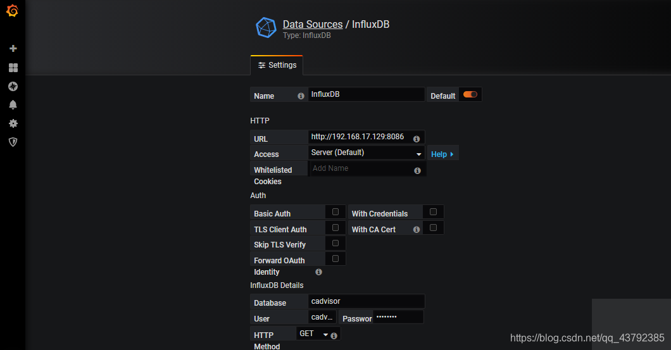Open the Create plus menu in sidebar
This screenshot has height=350, width=671.
point(13,48)
